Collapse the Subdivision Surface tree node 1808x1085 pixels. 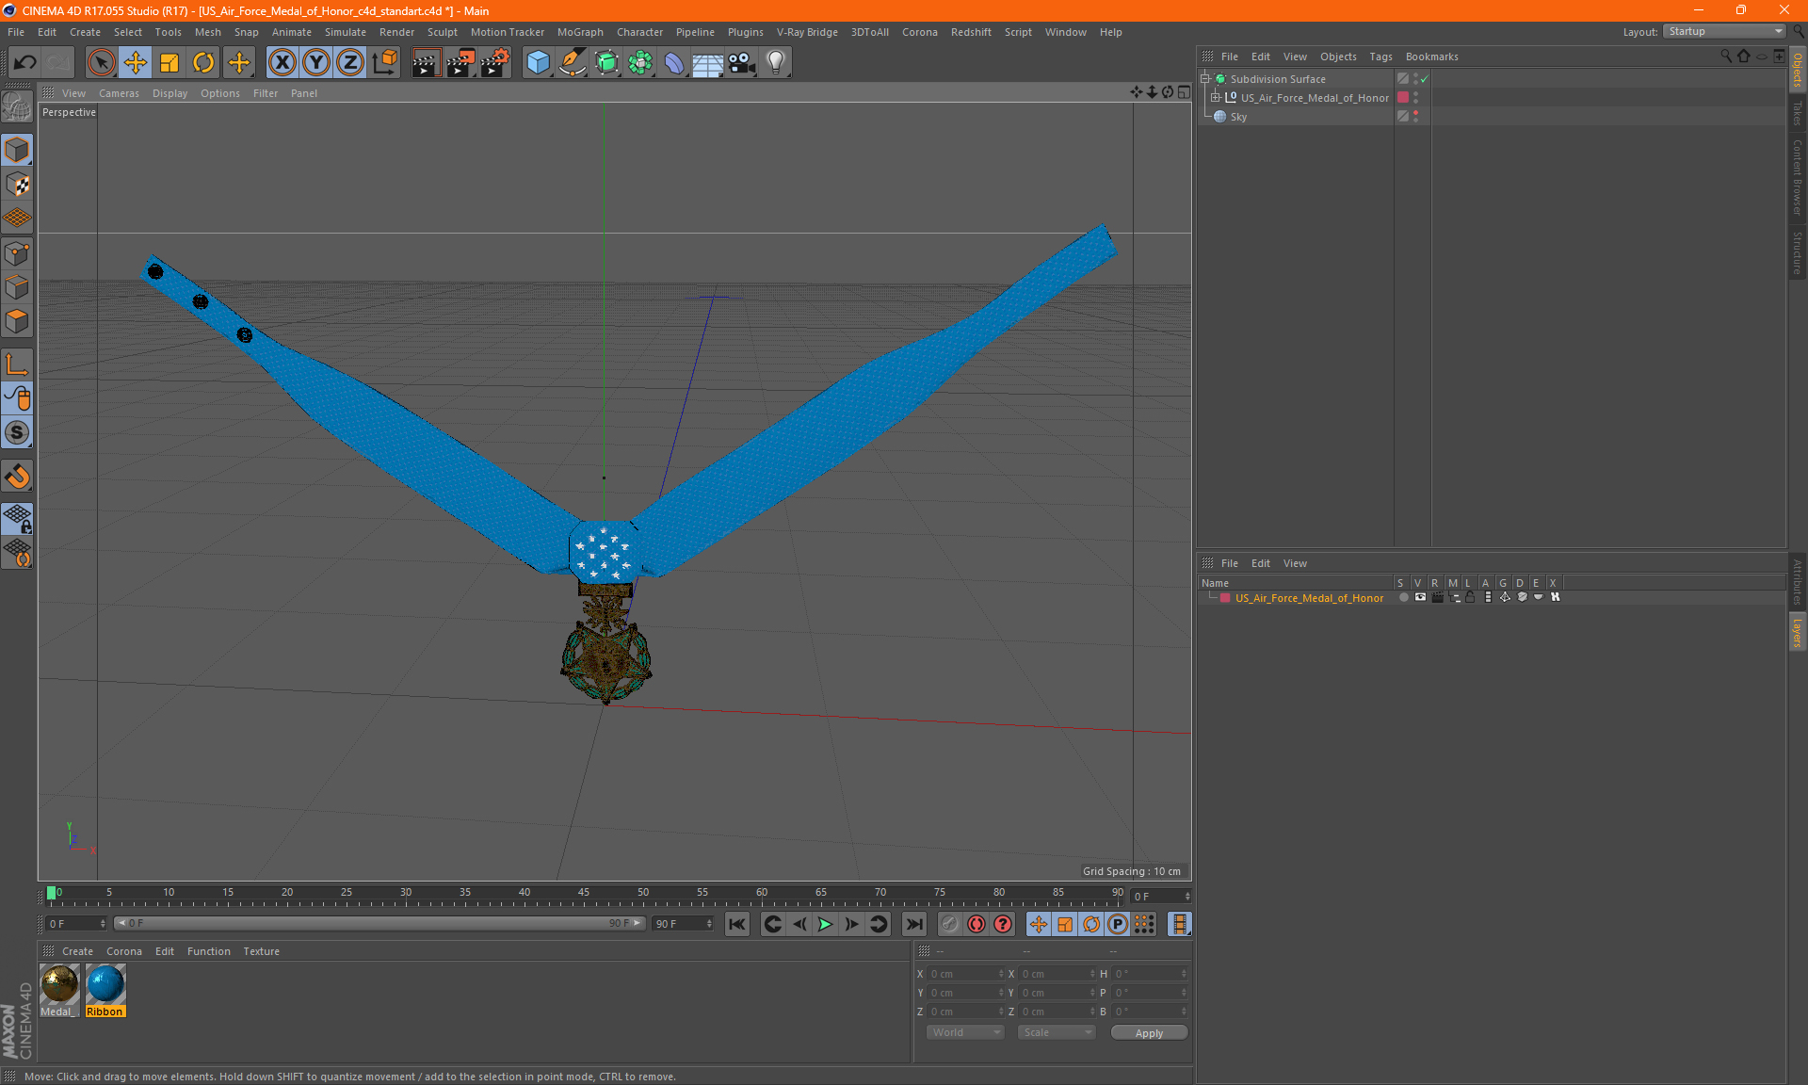1205,79
